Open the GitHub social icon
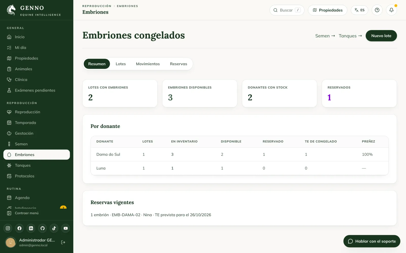The width and height of the screenshot is (406, 253). [43, 228]
